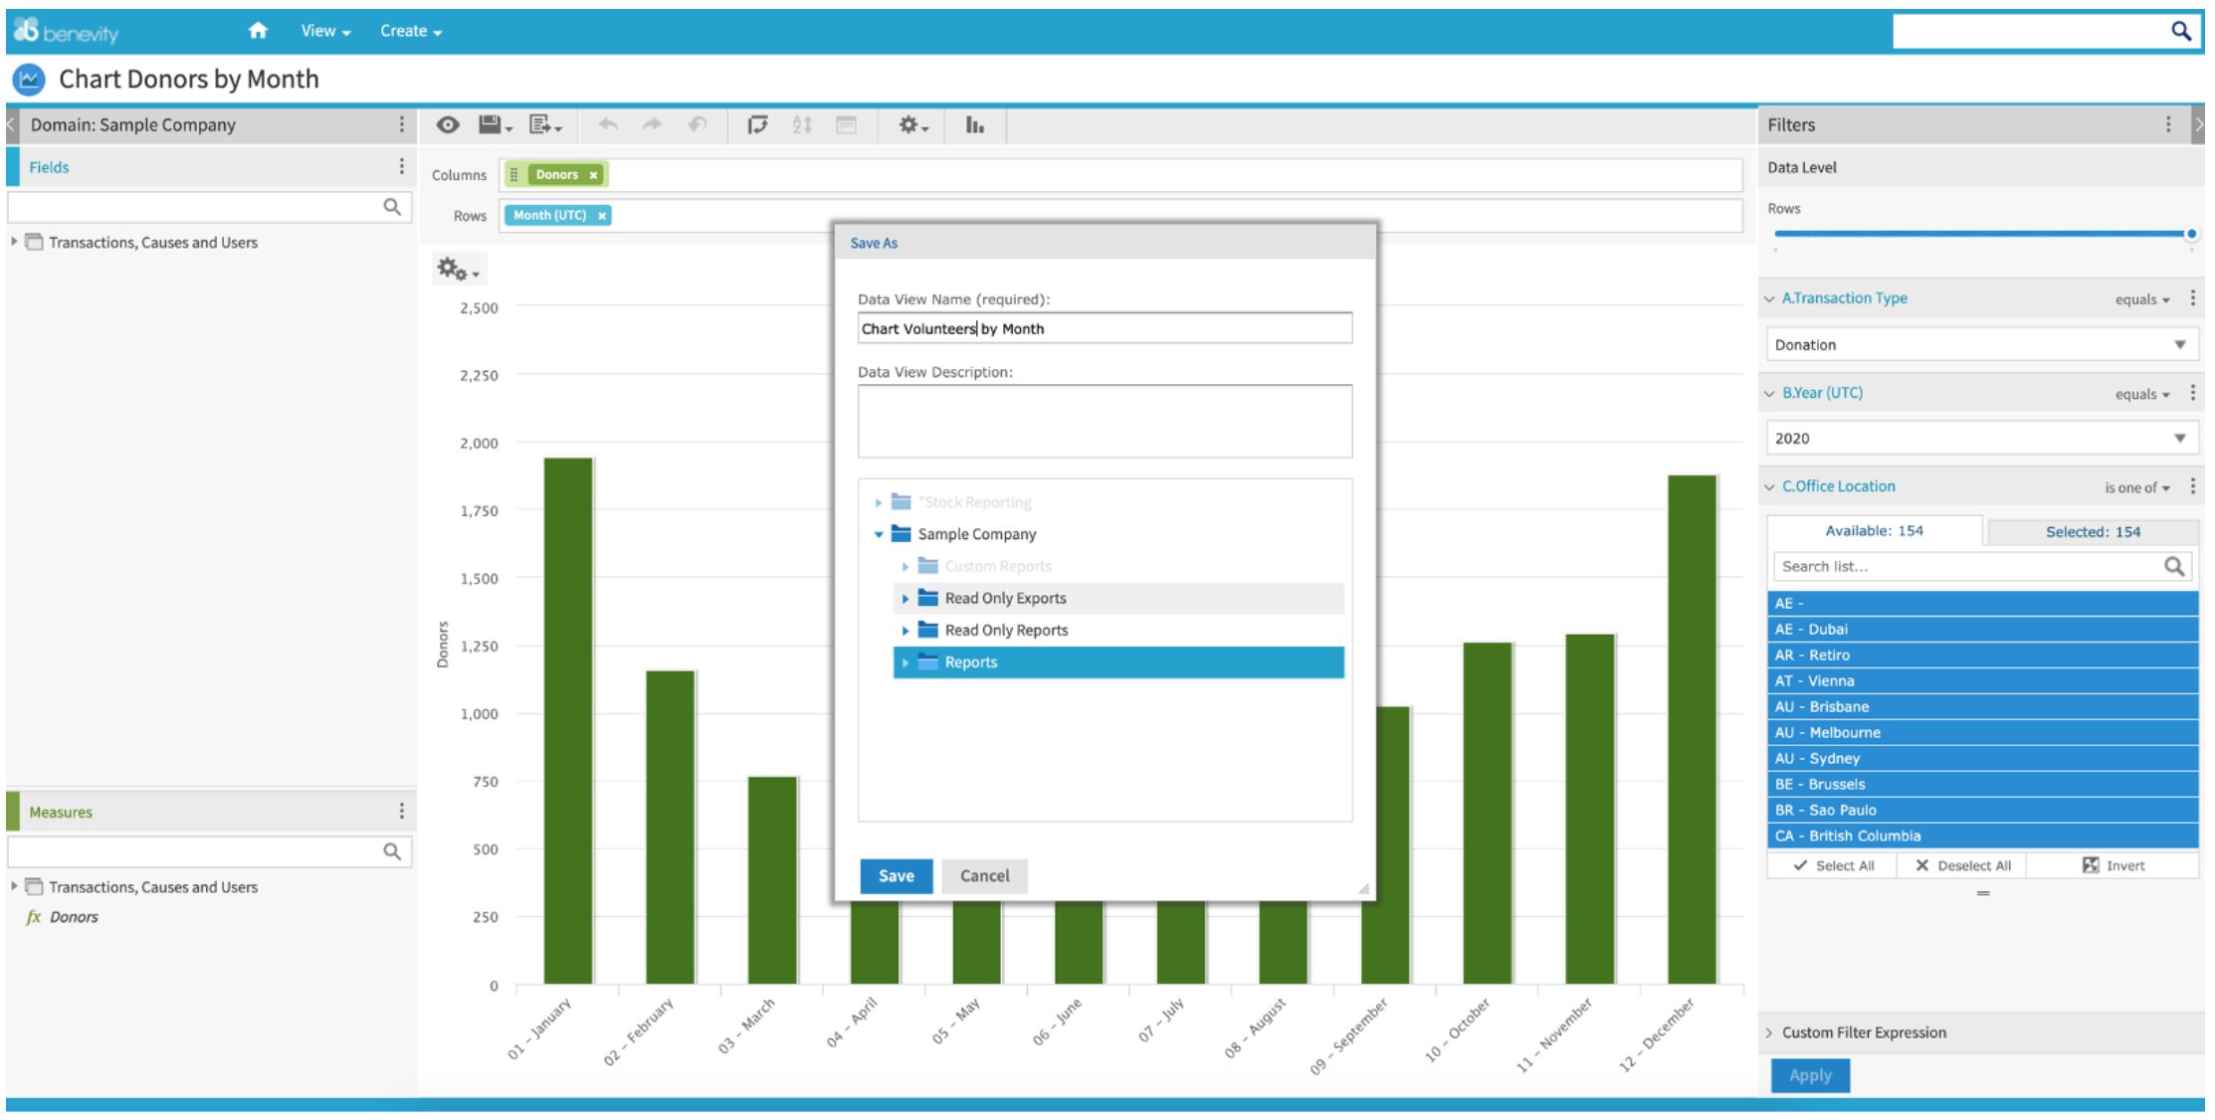
Task: Expand the Read Only Reports folder
Action: (x=906, y=631)
